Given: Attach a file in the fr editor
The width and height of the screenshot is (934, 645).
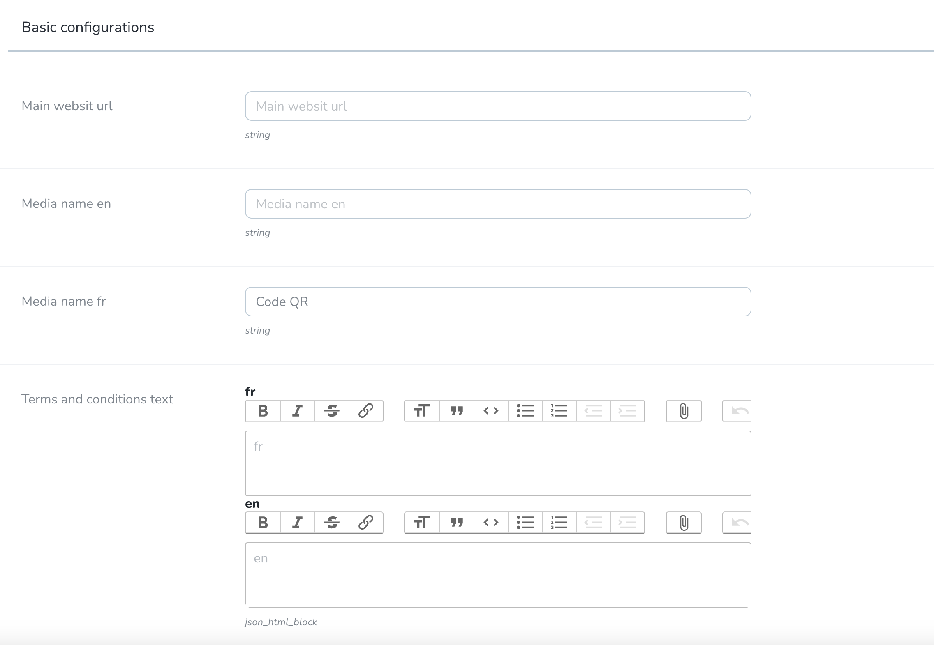Looking at the screenshot, I should tap(684, 411).
